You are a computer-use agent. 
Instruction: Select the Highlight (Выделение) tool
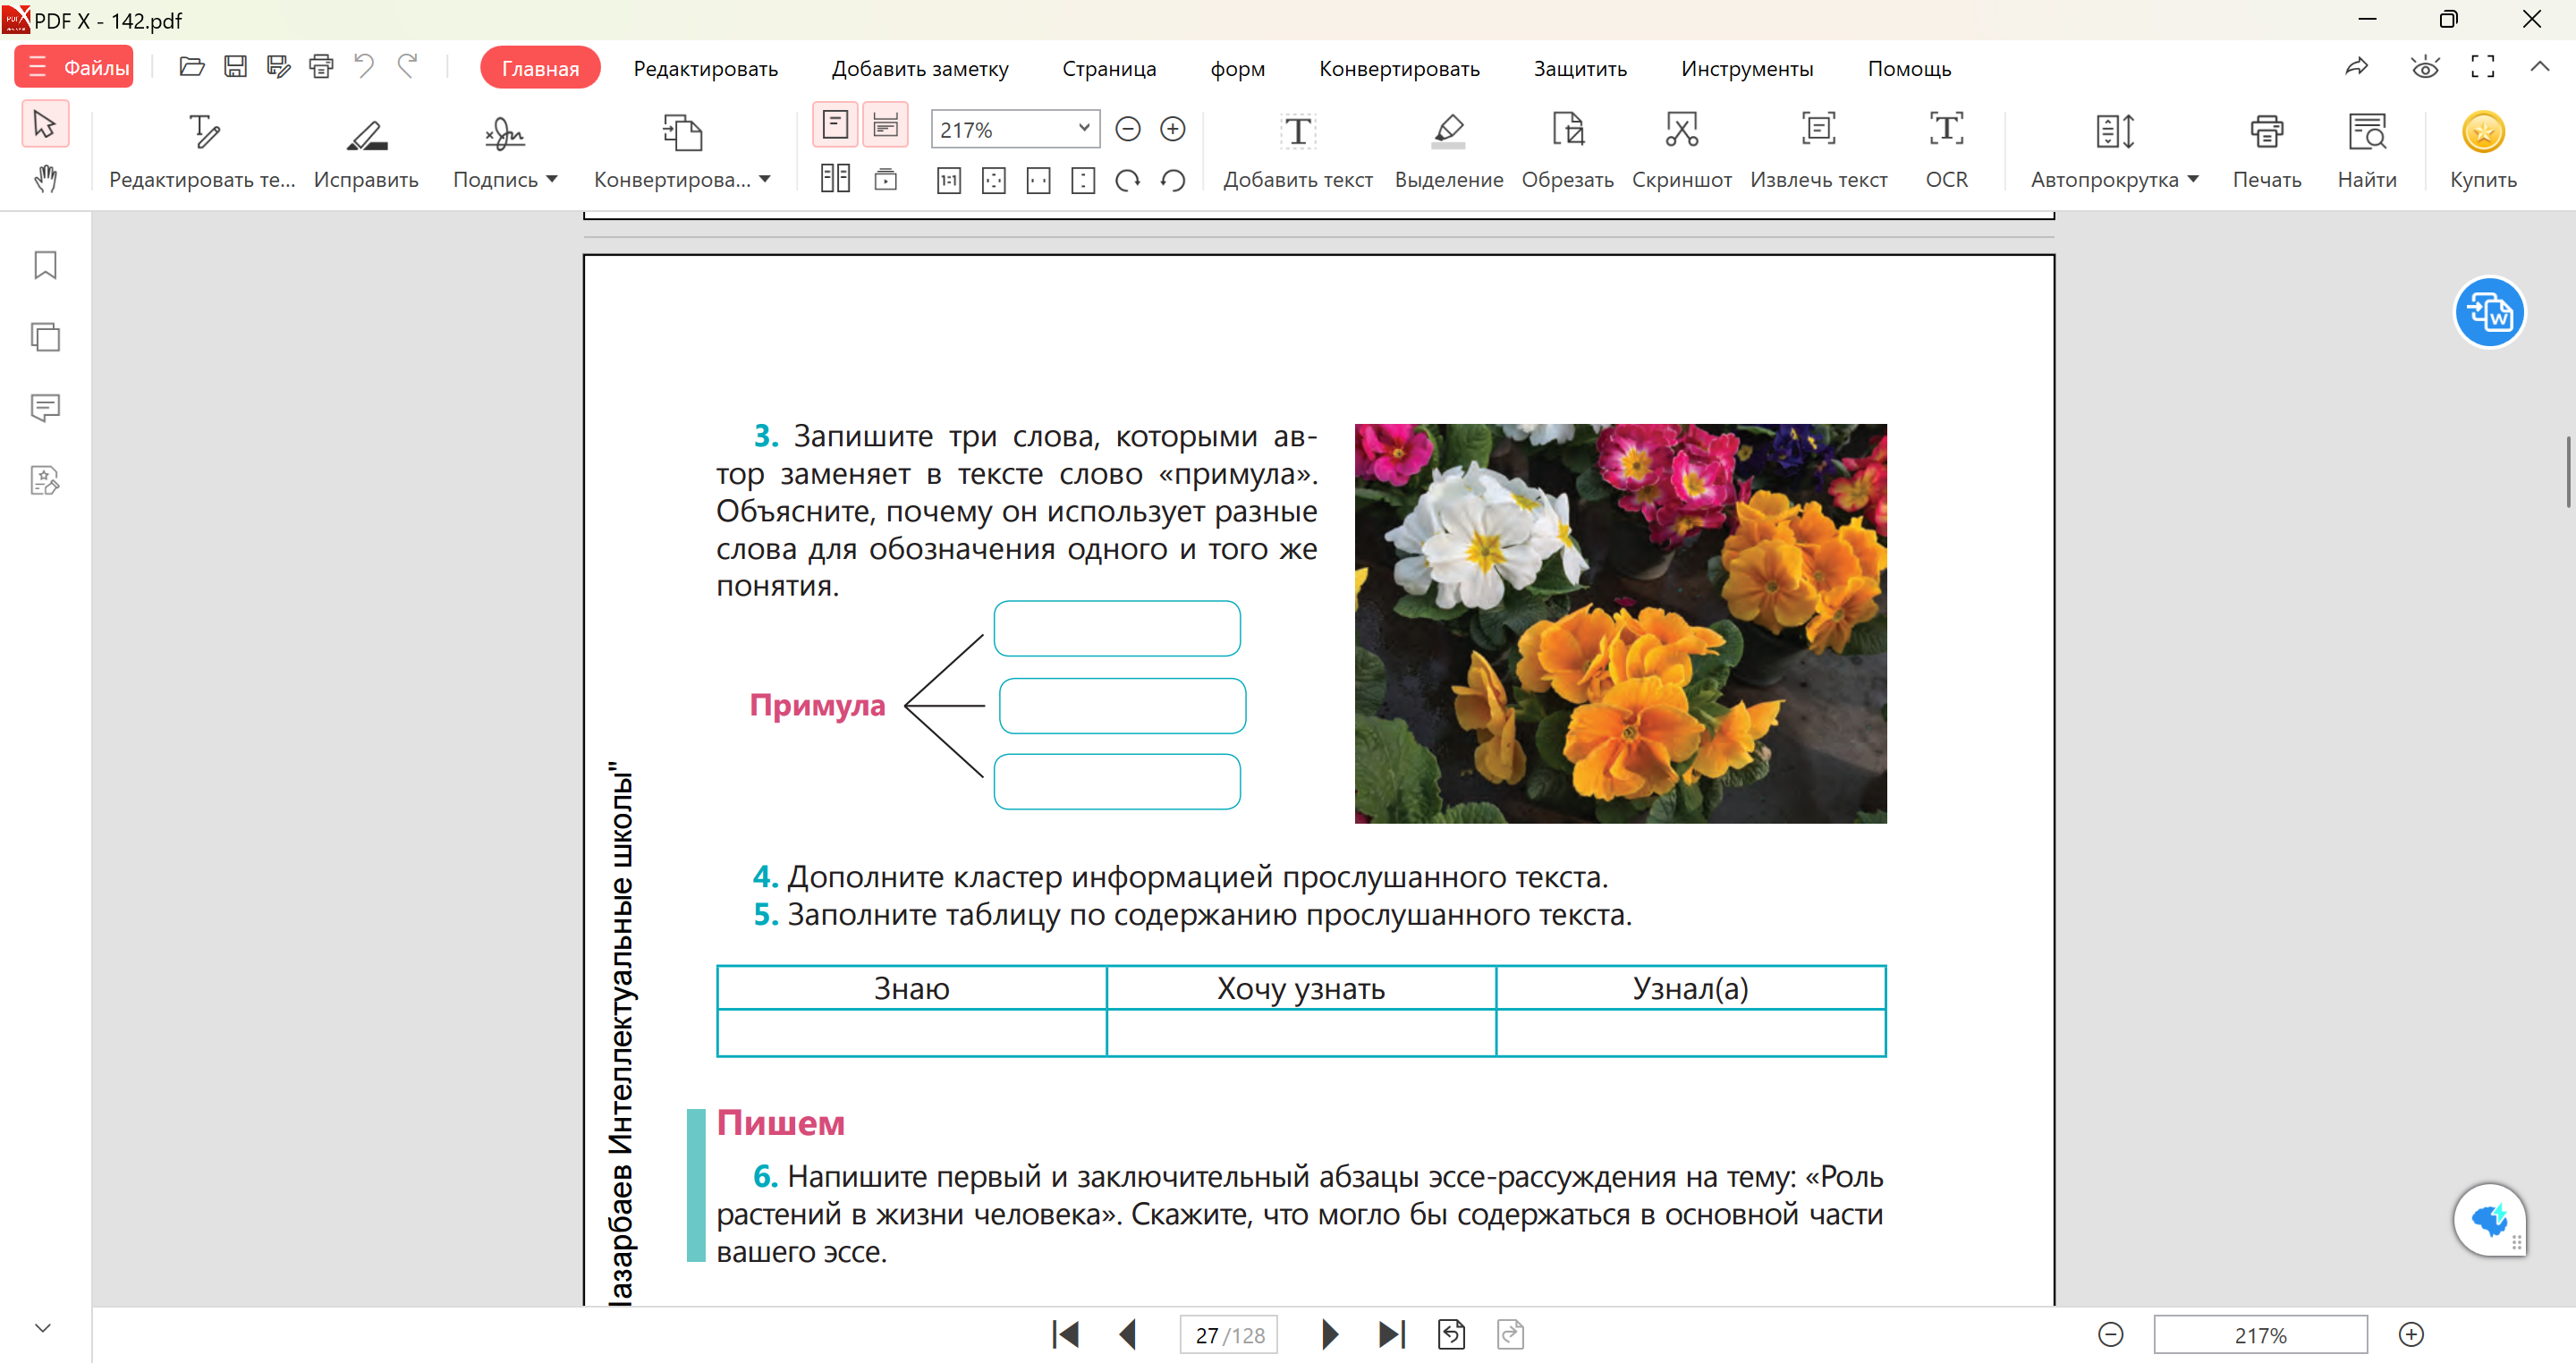click(x=1448, y=131)
